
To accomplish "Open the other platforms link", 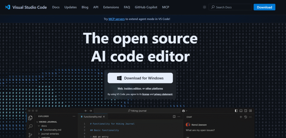I will 154,88.
